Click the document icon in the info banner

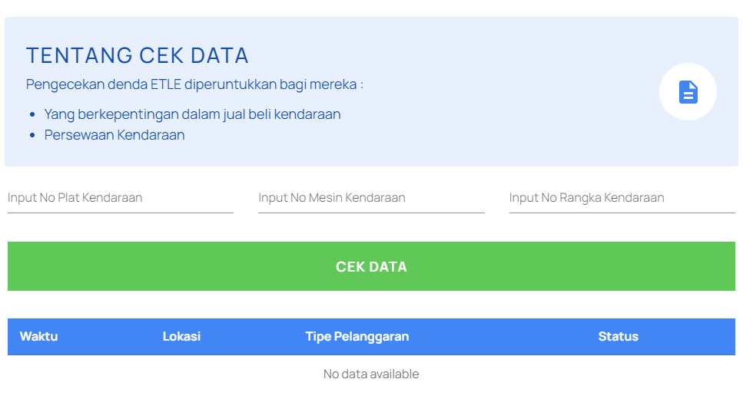click(x=688, y=92)
